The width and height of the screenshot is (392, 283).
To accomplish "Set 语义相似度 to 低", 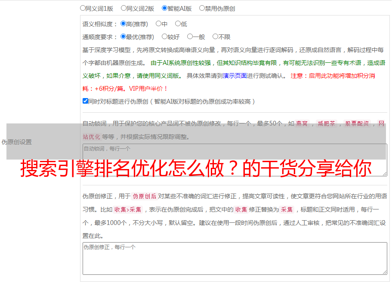I will (x=178, y=24).
